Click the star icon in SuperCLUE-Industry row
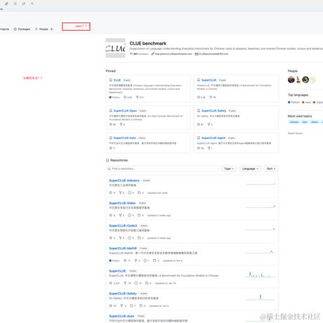The width and height of the screenshot is (323, 323). pos(110,192)
